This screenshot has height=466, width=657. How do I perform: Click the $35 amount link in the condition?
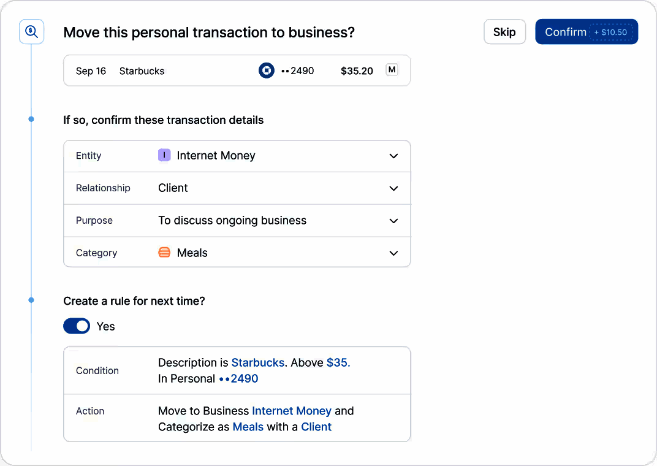(x=338, y=362)
